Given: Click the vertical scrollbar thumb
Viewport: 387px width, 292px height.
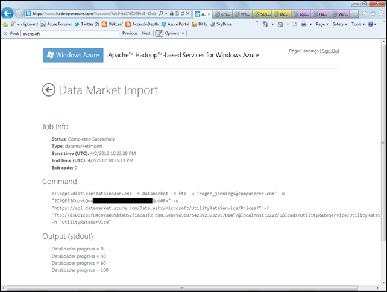Looking at the screenshot, I should pos(383,143).
